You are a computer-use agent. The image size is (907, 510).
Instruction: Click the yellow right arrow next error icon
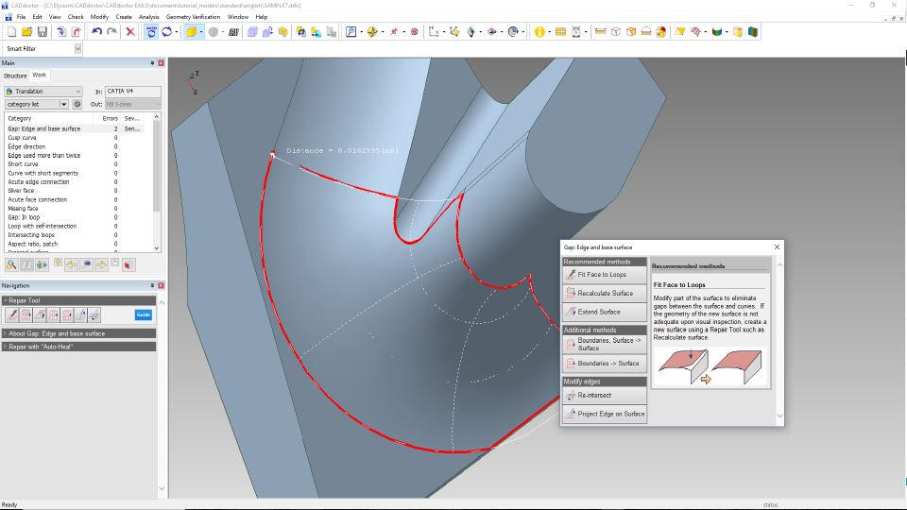(x=100, y=264)
